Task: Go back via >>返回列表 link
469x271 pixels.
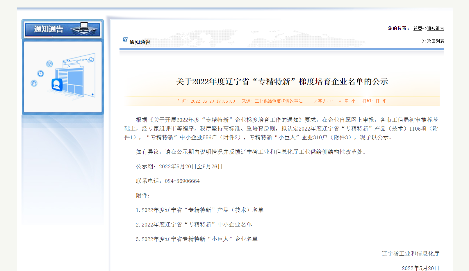Action: tap(433, 41)
